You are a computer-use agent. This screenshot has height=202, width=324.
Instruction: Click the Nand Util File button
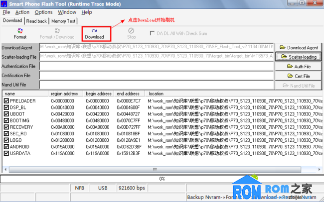coord(299,86)
